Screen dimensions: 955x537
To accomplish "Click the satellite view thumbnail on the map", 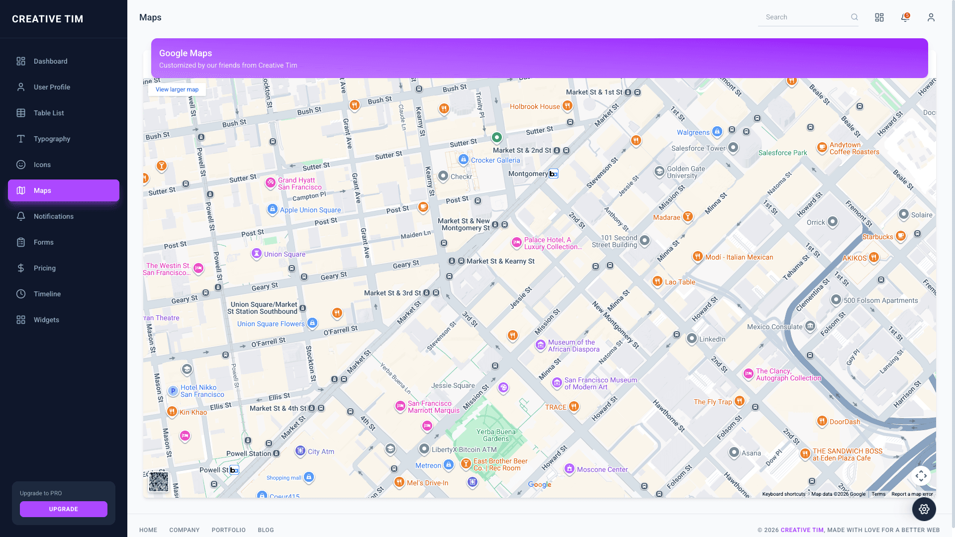I will 158,482.
